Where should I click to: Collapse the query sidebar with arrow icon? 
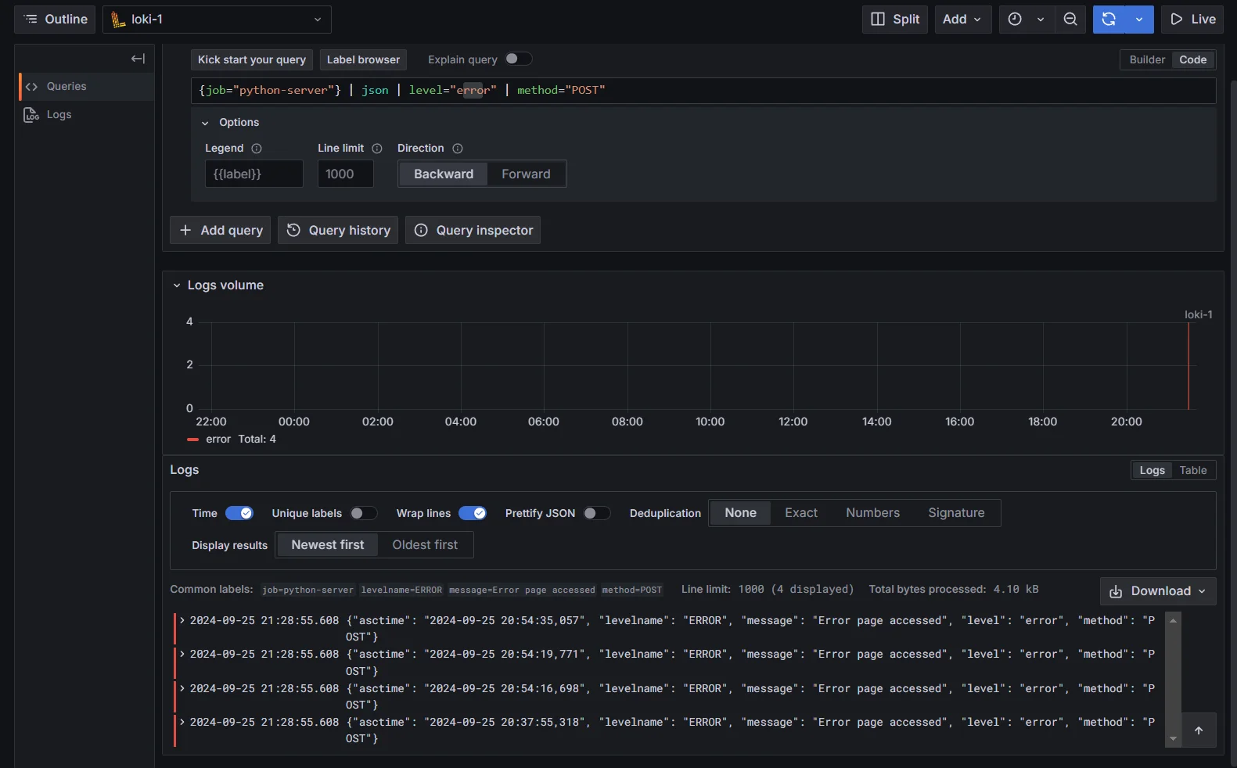click(x=138, y=59)
